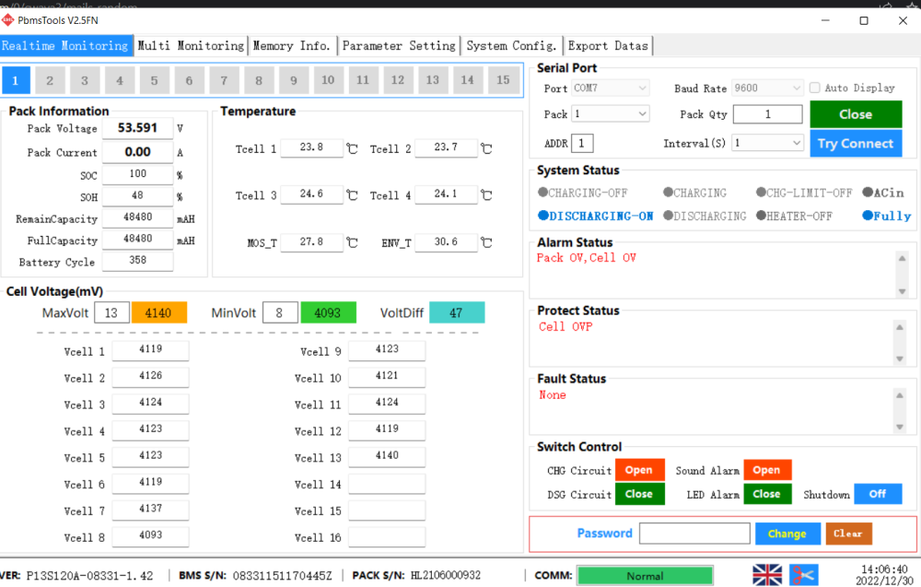921x587 pixels.
Task: Click the Vcell 8 value 4093
Action: [151, 536]
